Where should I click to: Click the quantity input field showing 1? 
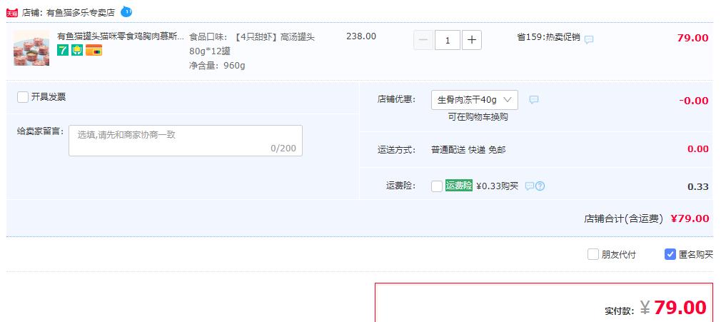click(x=448, y=40)
